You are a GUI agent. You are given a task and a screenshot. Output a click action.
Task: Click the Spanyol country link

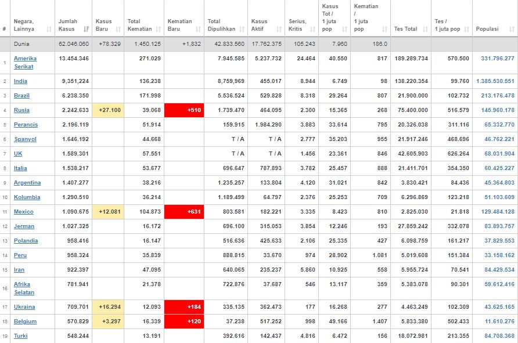[x=25, y=139]
